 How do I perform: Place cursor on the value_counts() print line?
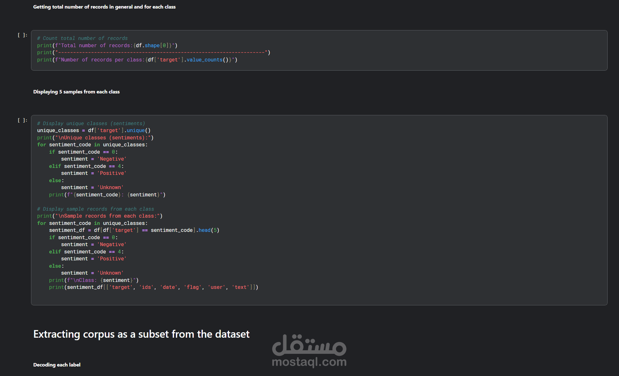coord(137,60)
